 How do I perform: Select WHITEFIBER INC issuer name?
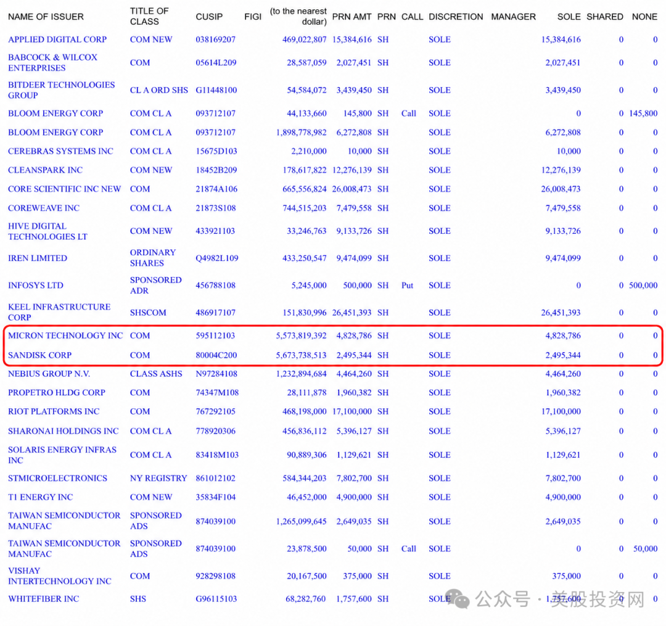44,599
